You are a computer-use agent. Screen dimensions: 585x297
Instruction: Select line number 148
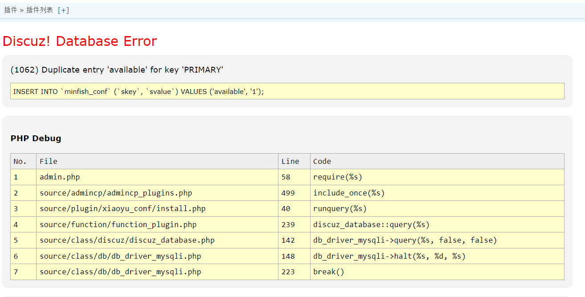tap(295, 256)
